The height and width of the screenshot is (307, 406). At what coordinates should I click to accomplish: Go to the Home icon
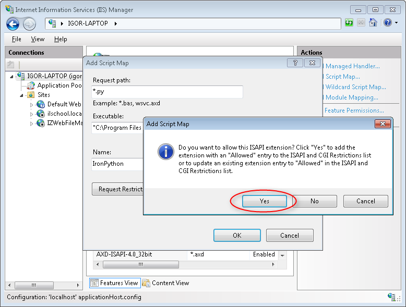373,23
